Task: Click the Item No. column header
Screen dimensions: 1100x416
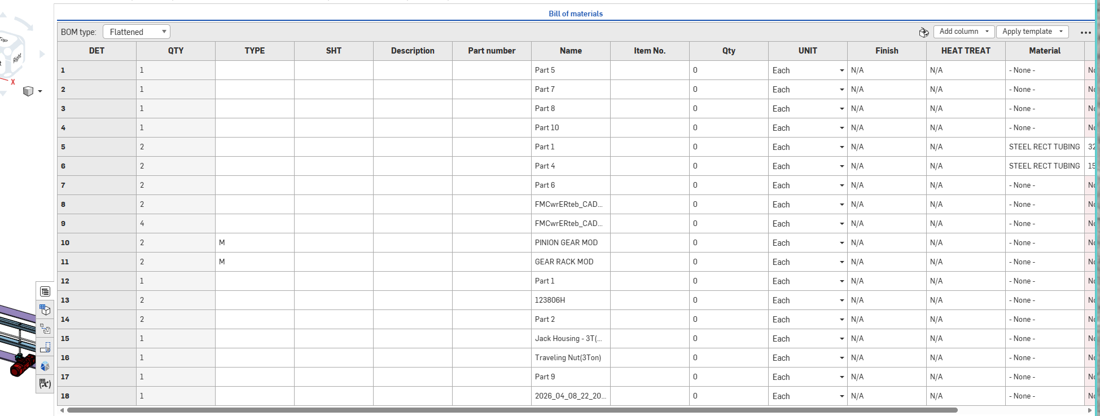Action: (650, 51)
